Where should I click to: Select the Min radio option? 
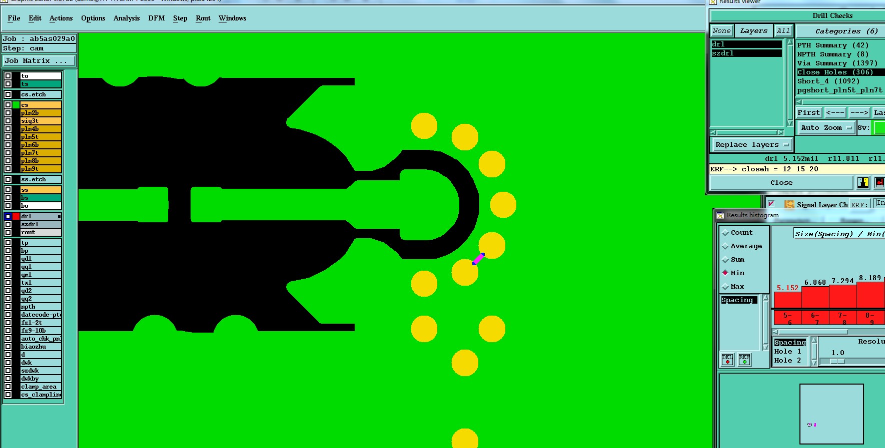[725, 273]
